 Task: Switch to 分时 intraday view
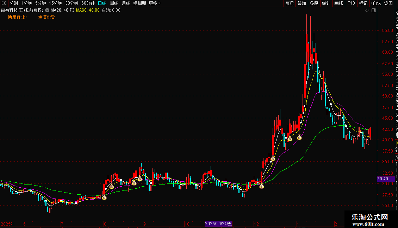pyautogui.click(x=14, y=3)
